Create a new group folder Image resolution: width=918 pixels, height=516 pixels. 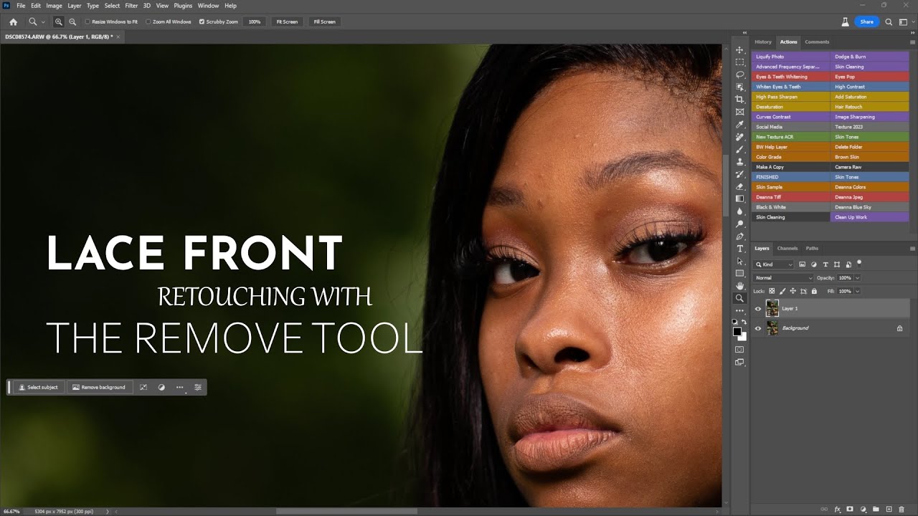pyautogui.click(x=876, y=509)
